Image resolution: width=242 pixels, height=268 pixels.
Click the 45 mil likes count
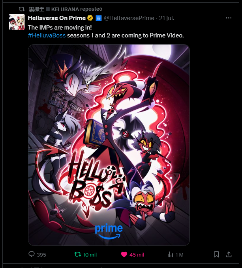click(x=137, y=255)
